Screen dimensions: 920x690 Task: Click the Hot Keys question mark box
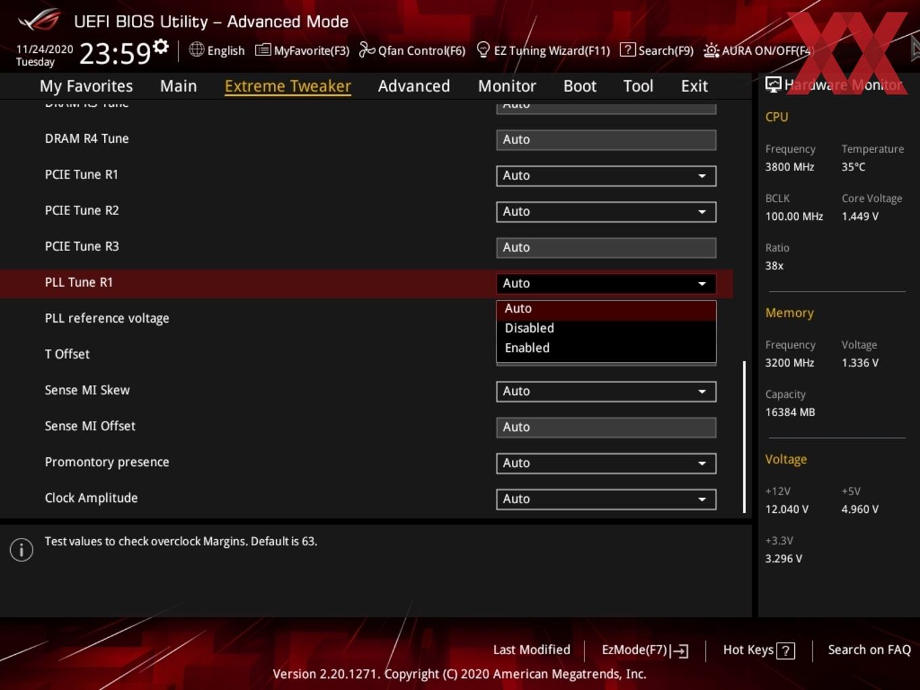785,651
